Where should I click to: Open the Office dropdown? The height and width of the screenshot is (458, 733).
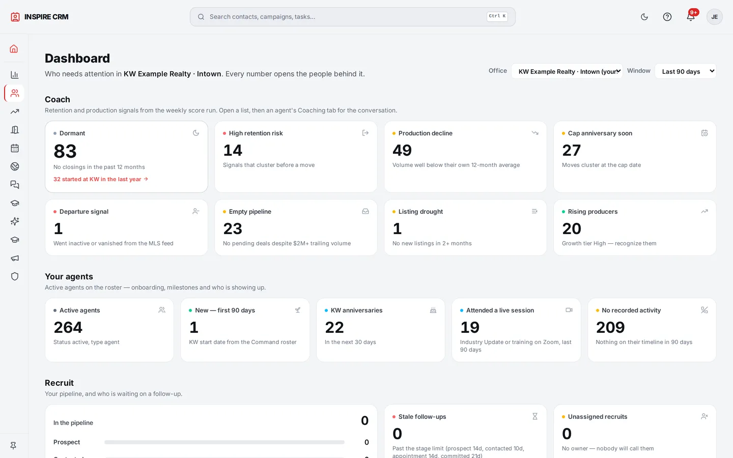point(567,71)
